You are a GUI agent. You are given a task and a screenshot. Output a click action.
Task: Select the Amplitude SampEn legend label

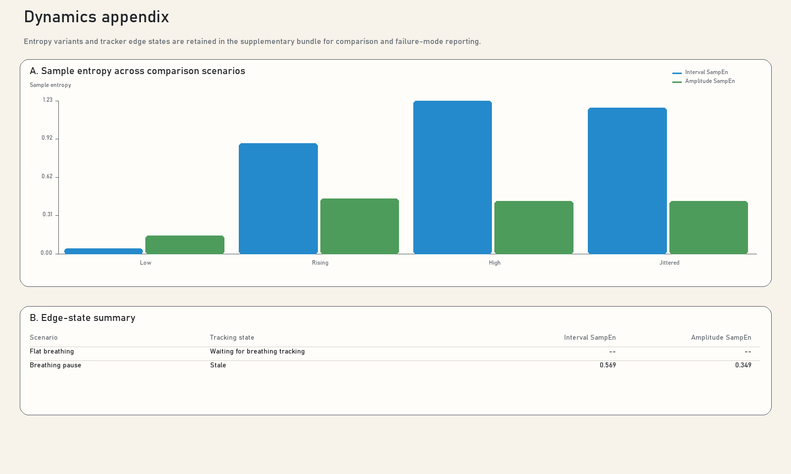[x=710, y=81]
